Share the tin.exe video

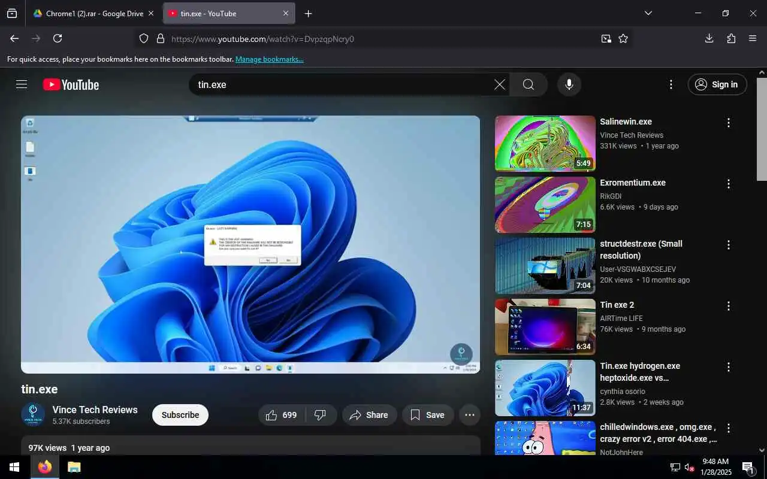[x=370, y=415]
